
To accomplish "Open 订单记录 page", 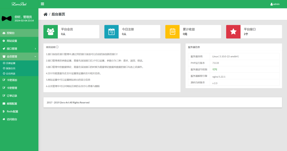I will [x=19, y=96].
